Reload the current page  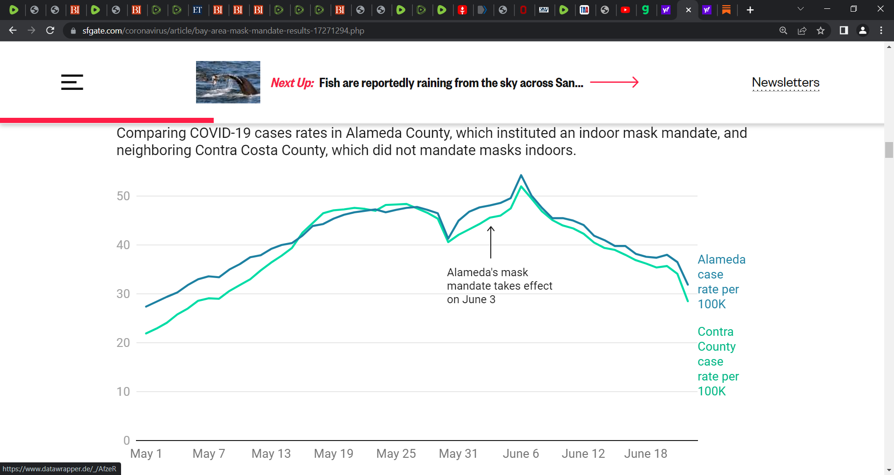50,30
